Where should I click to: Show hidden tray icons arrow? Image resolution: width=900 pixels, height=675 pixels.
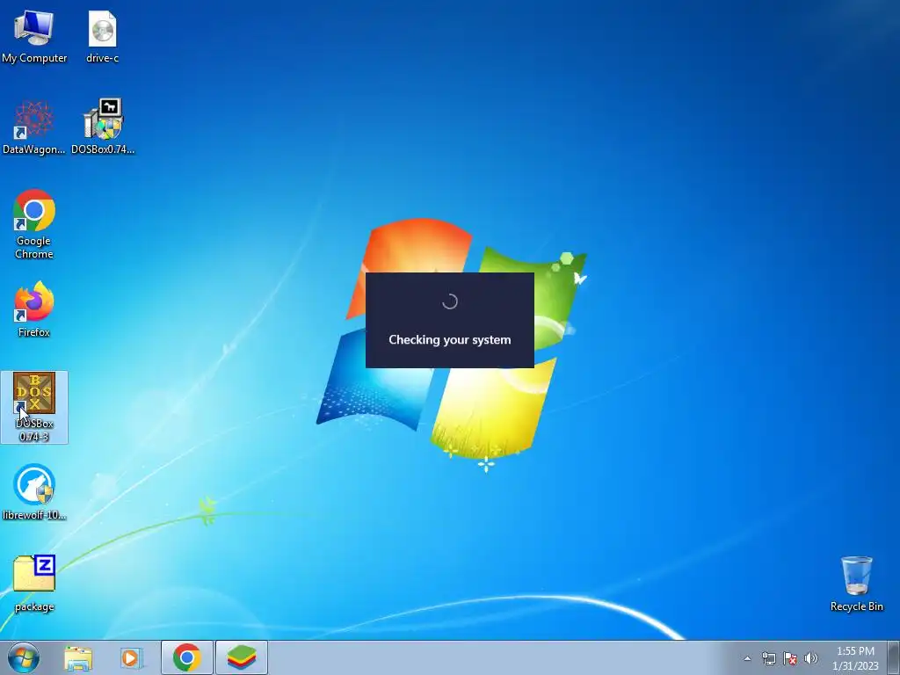point(747,658)
